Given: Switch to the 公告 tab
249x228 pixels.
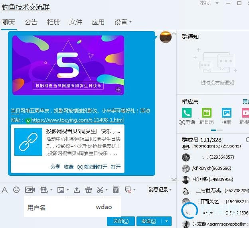Looking at the screenshot, I should 31,22.
